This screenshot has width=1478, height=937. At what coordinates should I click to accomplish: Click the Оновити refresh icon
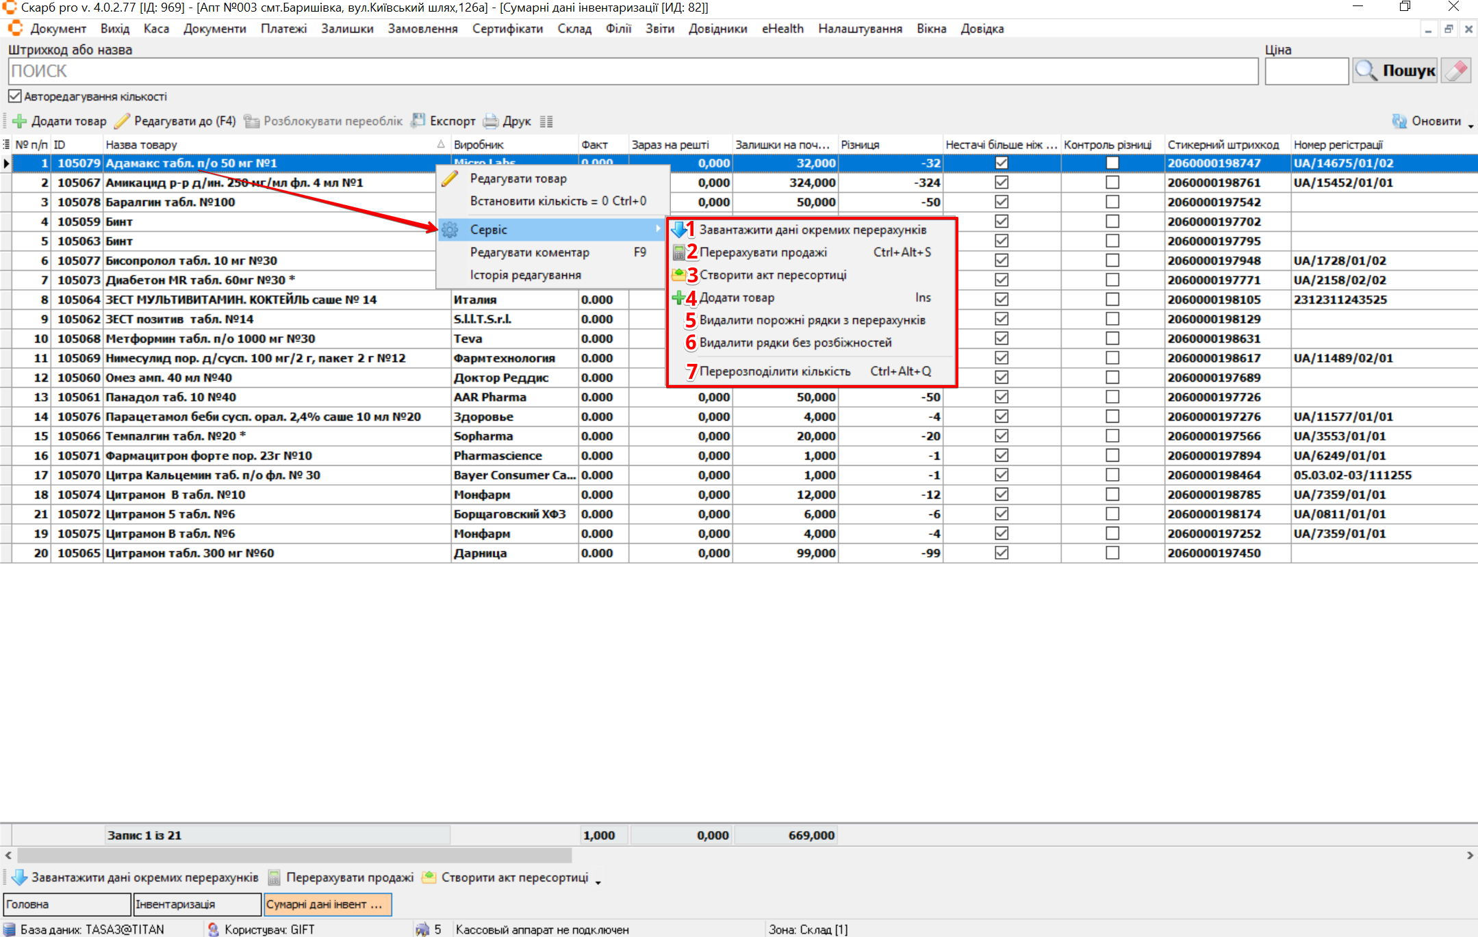point(1399,121)
